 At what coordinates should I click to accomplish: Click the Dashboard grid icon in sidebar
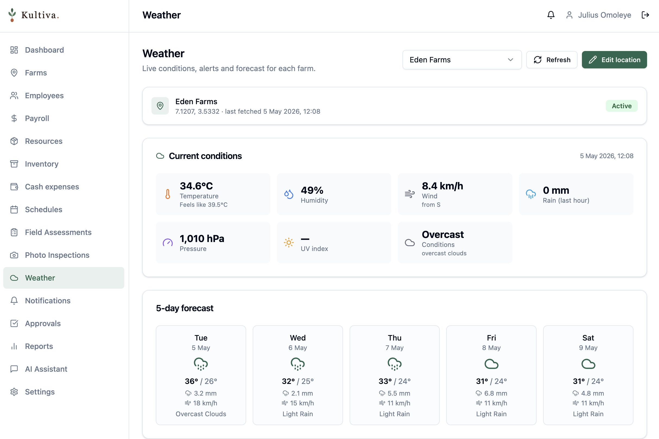point(14,50)
